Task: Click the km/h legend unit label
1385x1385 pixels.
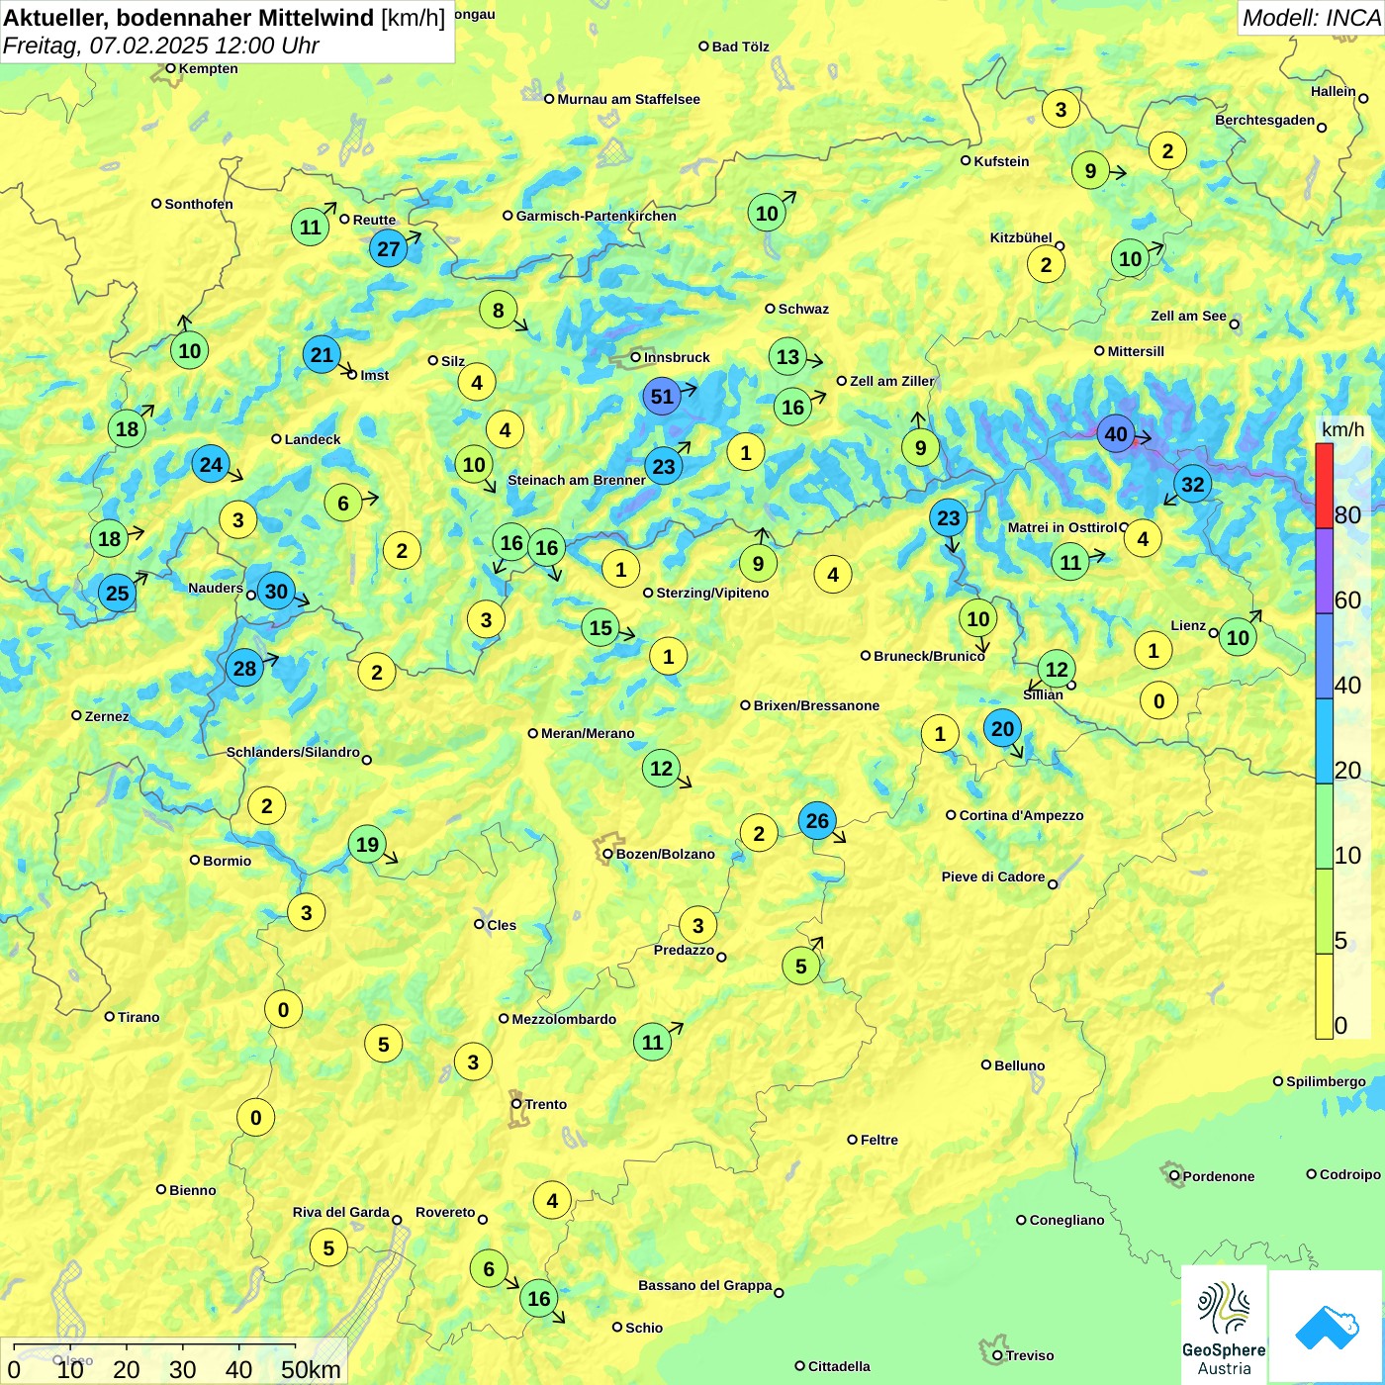Action: pos(1342,429)
